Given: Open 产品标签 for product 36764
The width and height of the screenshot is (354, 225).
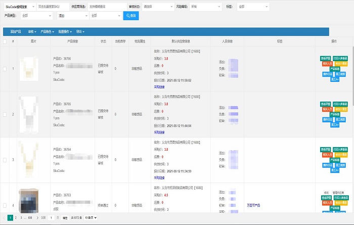Looking at the screenshot, I should pos(335,160).
